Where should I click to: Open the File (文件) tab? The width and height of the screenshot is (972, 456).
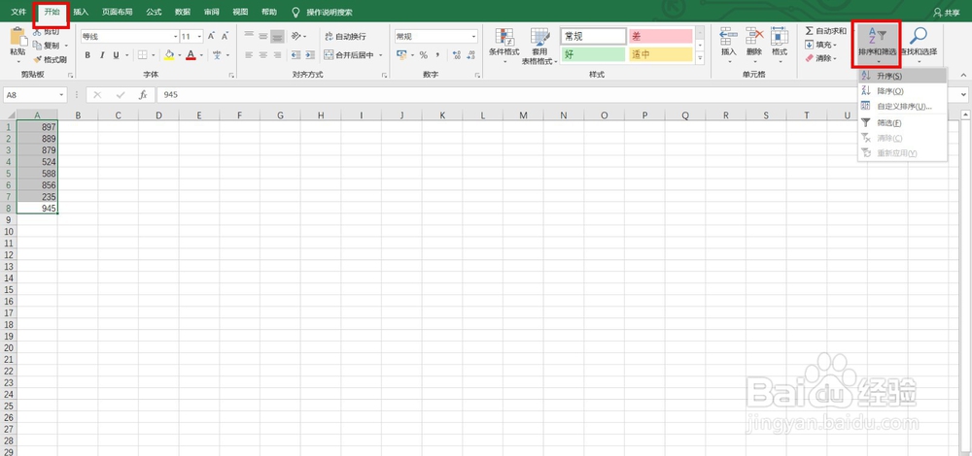click(x=18, y=12)
